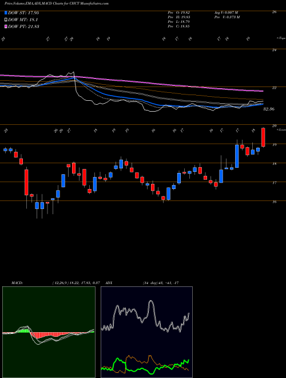The height and width of the screenshot is (378, 286).
Task: Click the 'Avg V: 0.607 M' volume text
Action: (x=227, y=12)
